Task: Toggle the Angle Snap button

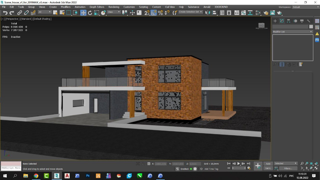Action: (154, 13)
